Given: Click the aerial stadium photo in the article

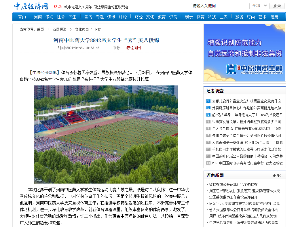Looking at the screenshot, I should [106, 134].
